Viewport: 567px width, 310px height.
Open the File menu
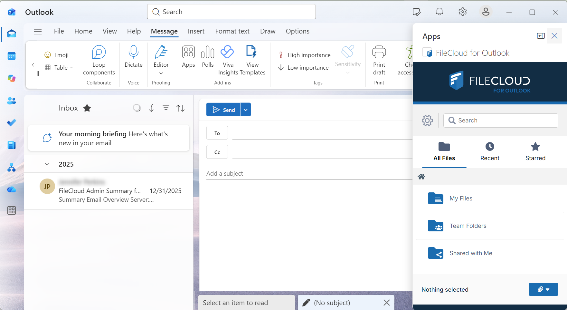click(59, 31)
